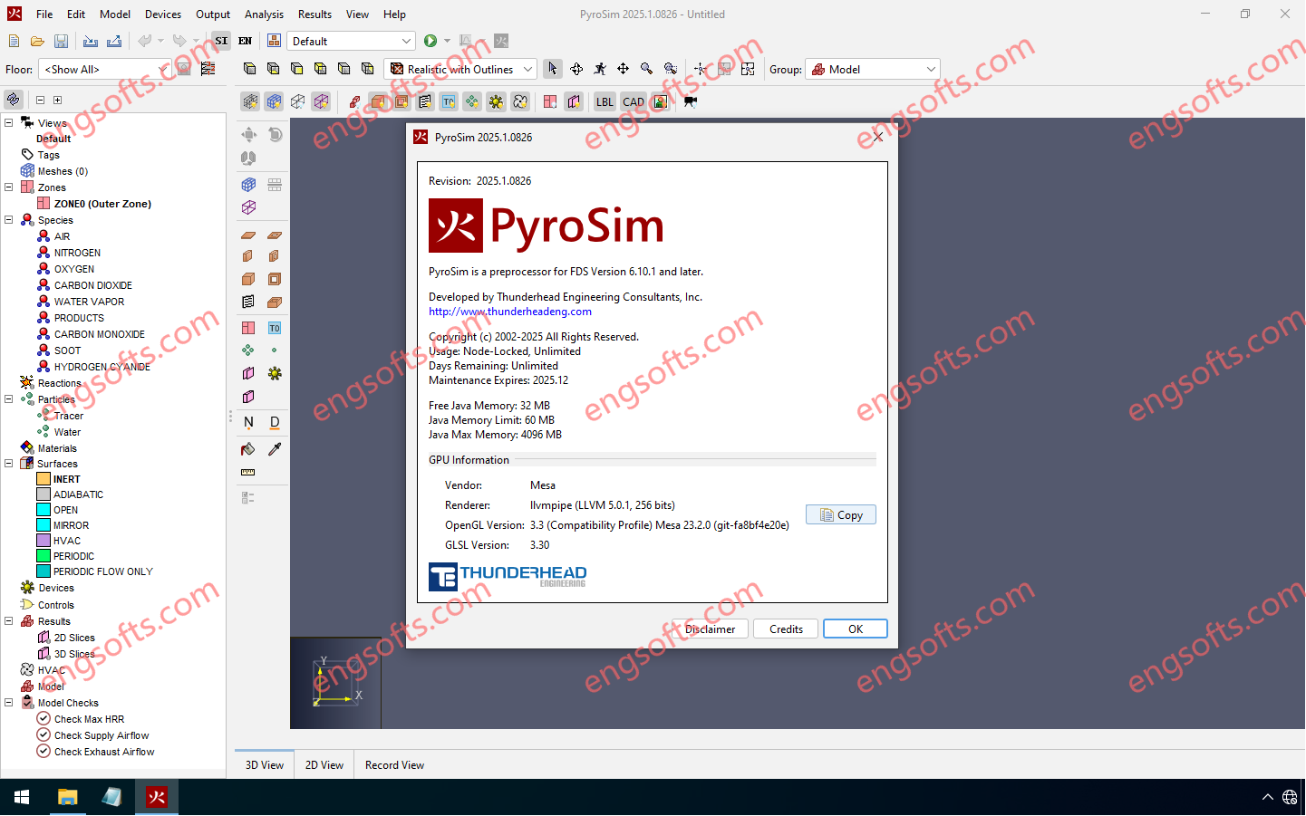The image size is (1306, 816).
Task: Open the thunderheadeng.com hyperlink
Action: pyautogui.click(x=509, y=312)
